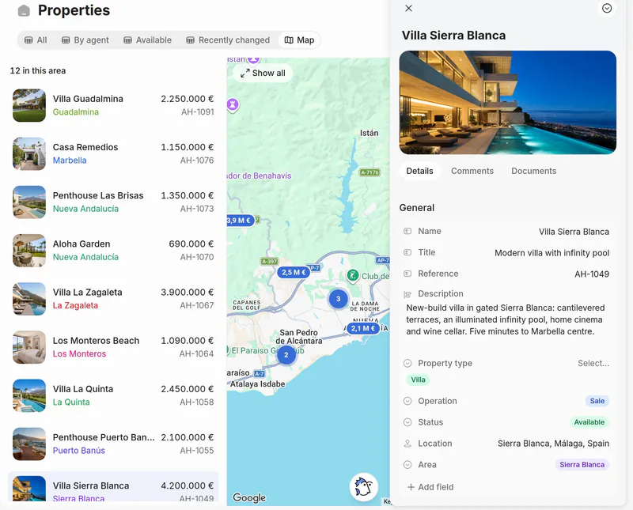
Task: Click the Properties house icon
Action: click(x=24, y=10)
